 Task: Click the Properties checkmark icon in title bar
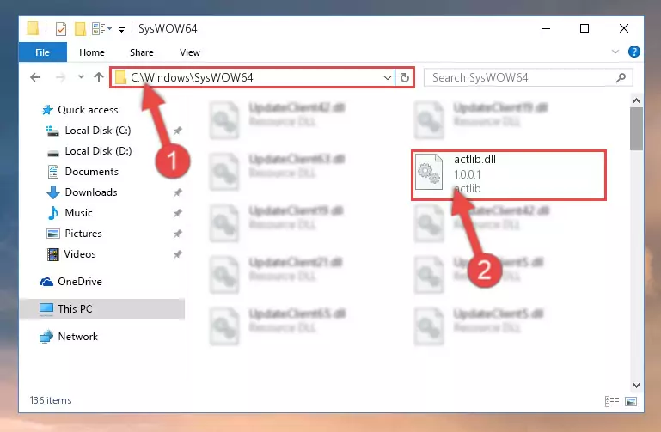click(x=61, y=29)
